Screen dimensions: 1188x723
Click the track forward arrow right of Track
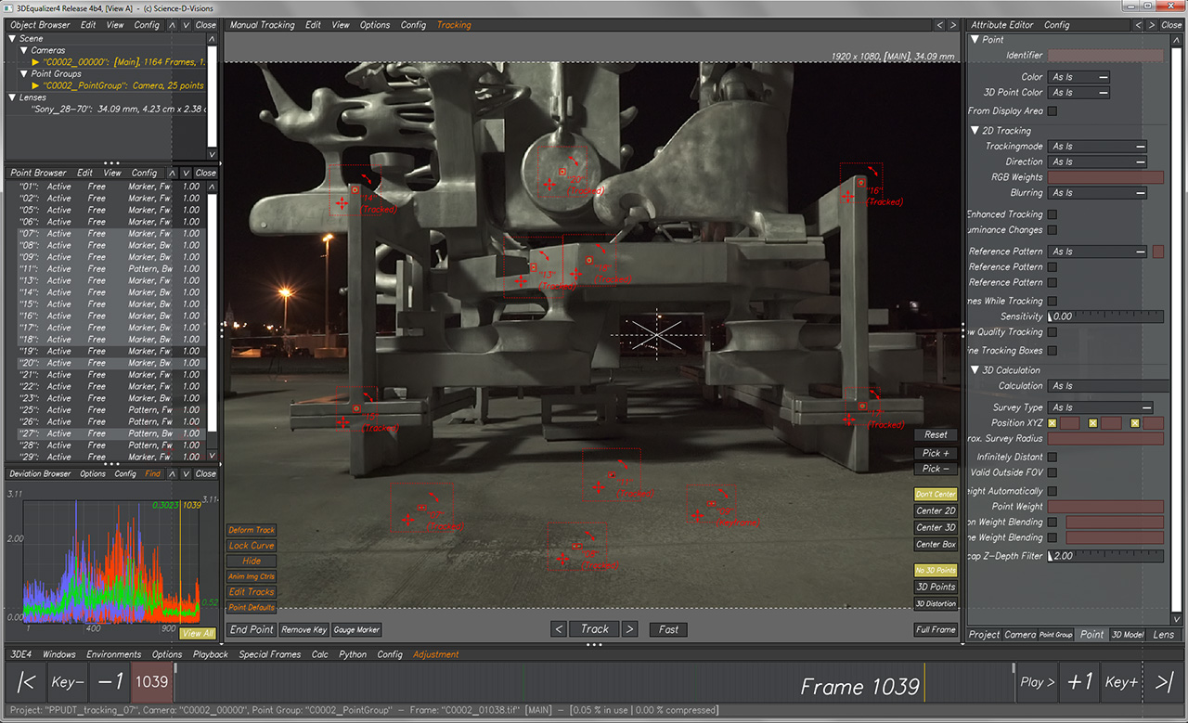[x=629, y=629]
